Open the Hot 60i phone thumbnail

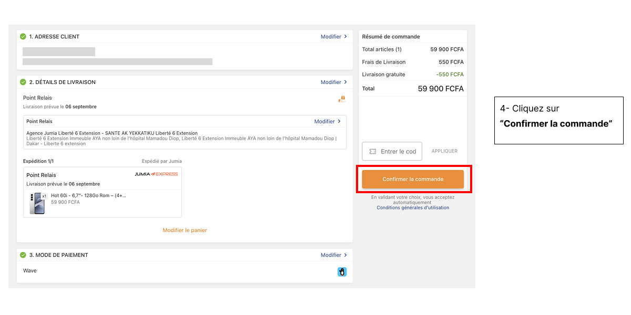(37, 203)
